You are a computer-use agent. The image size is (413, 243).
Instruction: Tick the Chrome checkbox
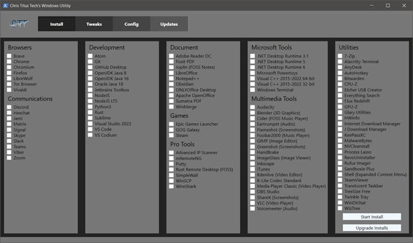10,62
